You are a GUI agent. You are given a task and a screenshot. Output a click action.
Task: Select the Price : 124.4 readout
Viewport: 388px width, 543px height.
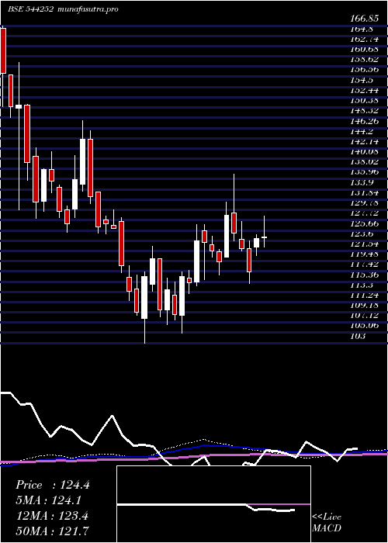tap(53, 485)
